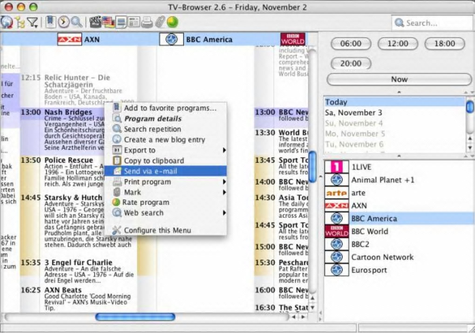Select the BBC World row in channel list
The height and width of the screenshot is (333, 475).
pos(399,231)
